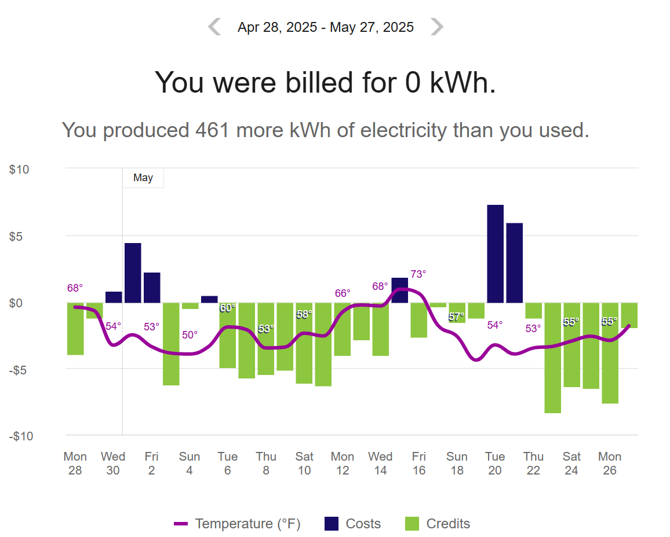Select the small cost bar near Fri 16
This screenshot has height=537, width=670.
pos(400,290)
